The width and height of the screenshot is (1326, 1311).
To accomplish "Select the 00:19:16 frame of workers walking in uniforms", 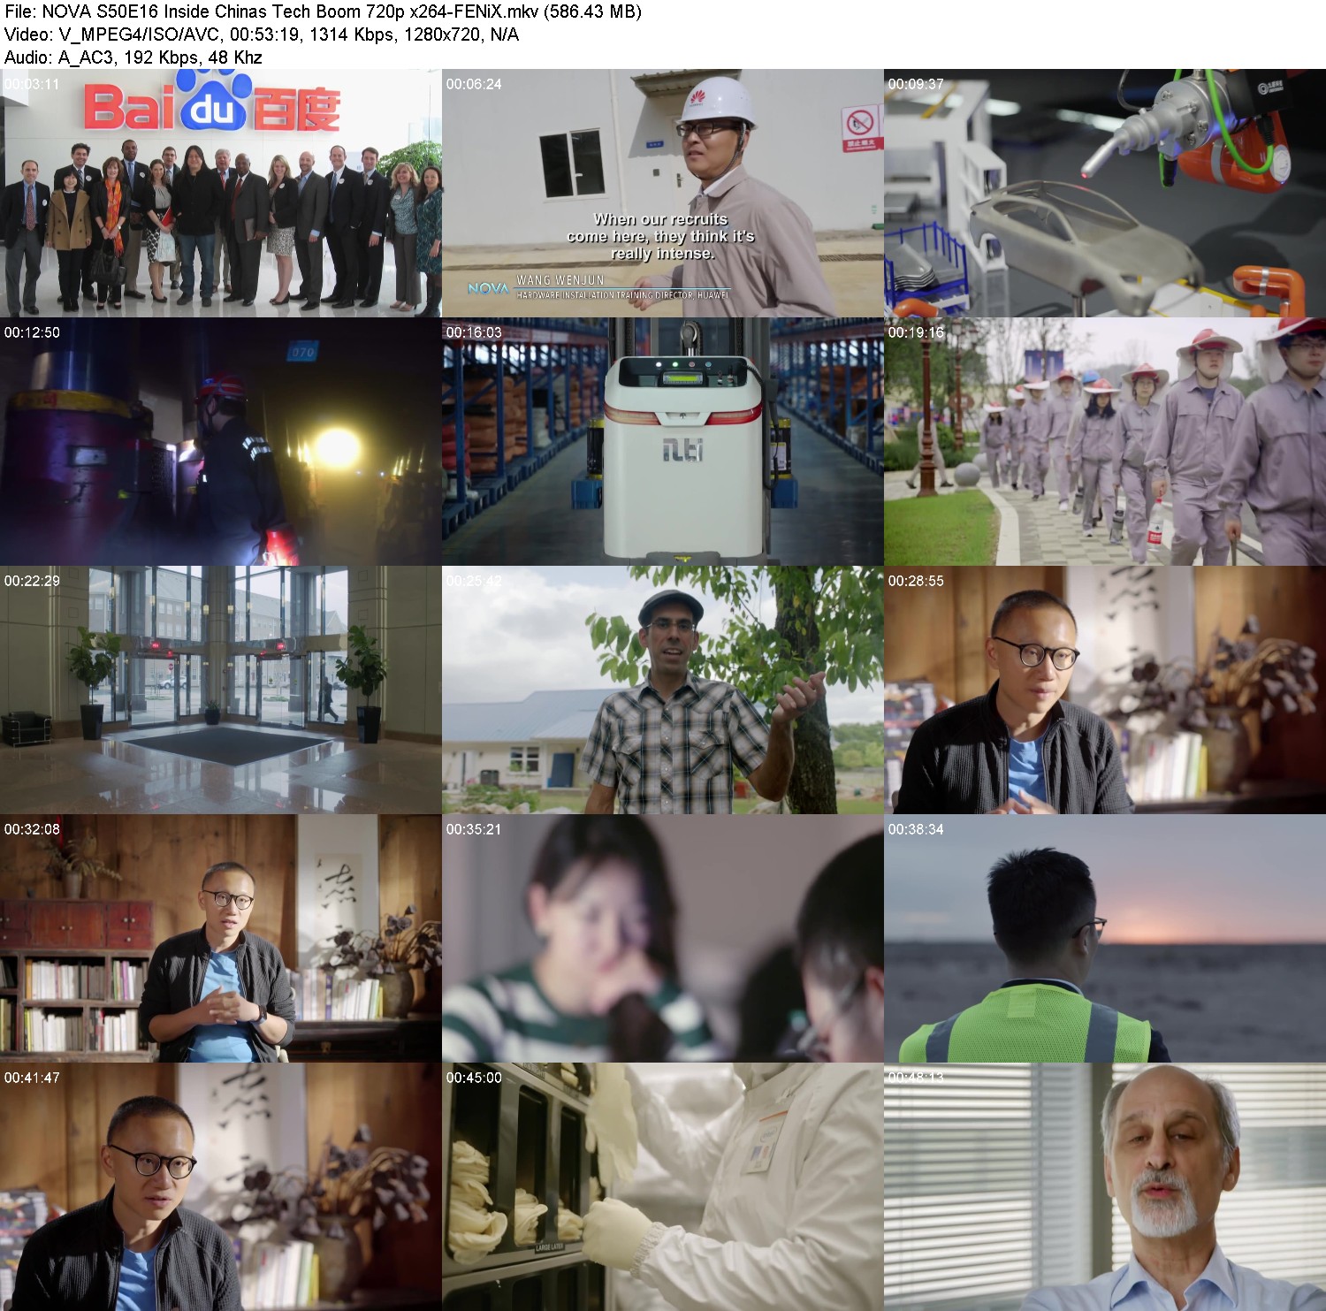I will 1105,442.
